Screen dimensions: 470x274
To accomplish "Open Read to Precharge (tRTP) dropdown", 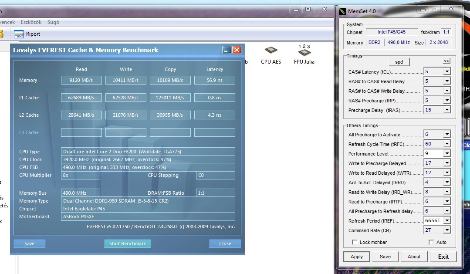I will tap(447, 201).
